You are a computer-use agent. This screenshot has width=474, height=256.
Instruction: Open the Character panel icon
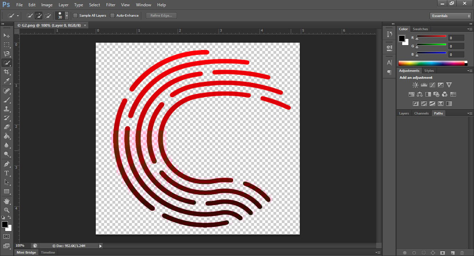[x=389, y=62]
